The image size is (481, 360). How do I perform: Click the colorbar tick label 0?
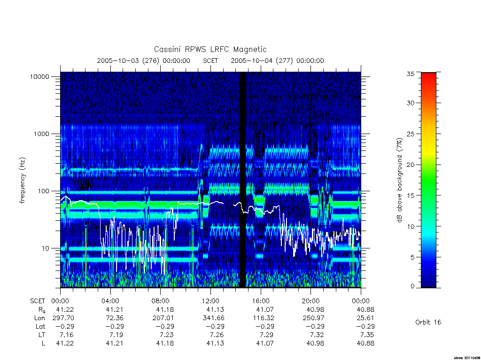click(x=412, y=286)
